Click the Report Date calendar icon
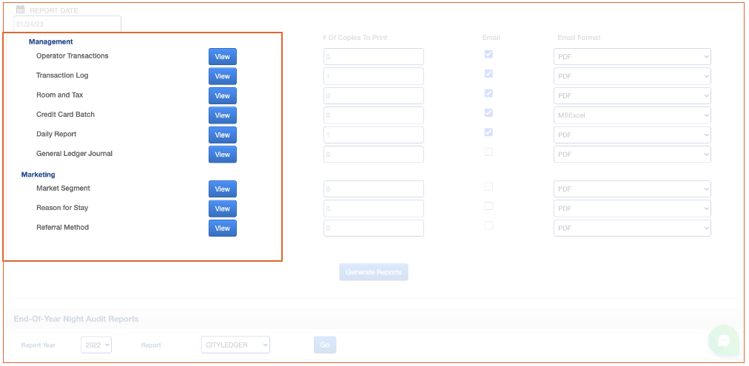The height and width of the screenshot is (366, 749). click(x=21, y=10)
